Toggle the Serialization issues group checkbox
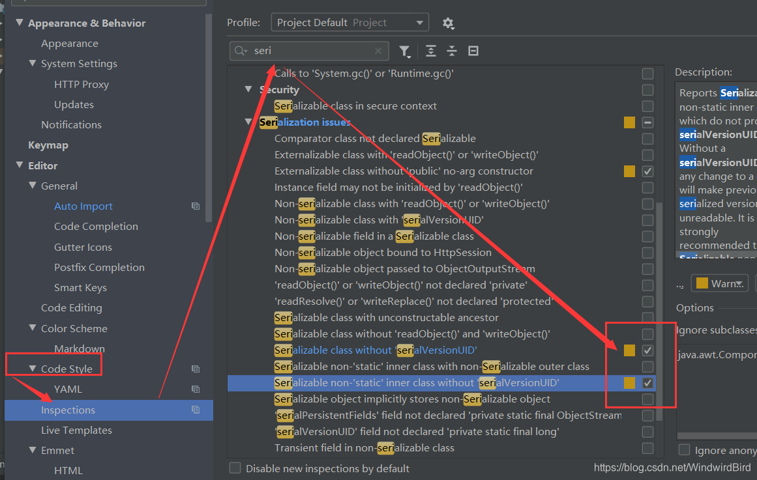This screenshot has width=757, height=480. pyautogui.click(x=647, y=122)
